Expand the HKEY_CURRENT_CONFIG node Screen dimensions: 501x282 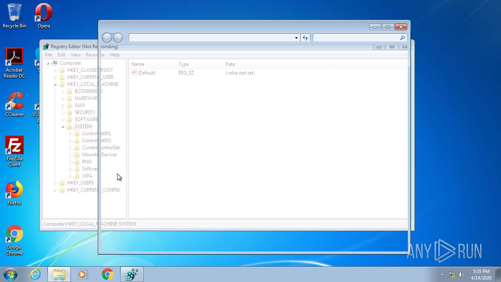click(56, 190)
